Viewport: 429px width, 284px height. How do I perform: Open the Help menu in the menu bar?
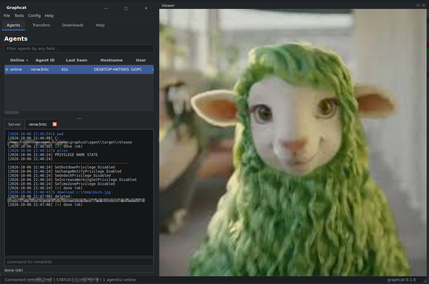pos(49,15)
